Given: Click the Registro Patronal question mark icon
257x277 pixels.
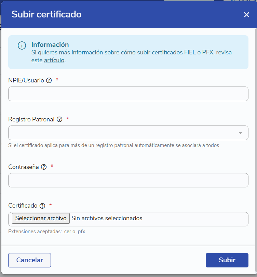Looking at the screenshot, I should 59,119.
